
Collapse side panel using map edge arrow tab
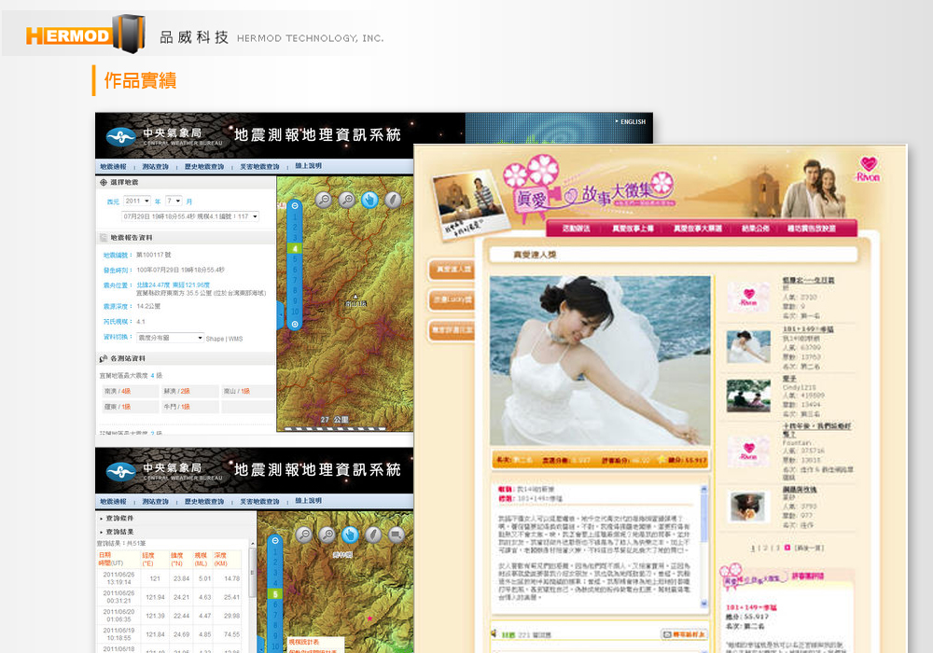click(280, 315)
